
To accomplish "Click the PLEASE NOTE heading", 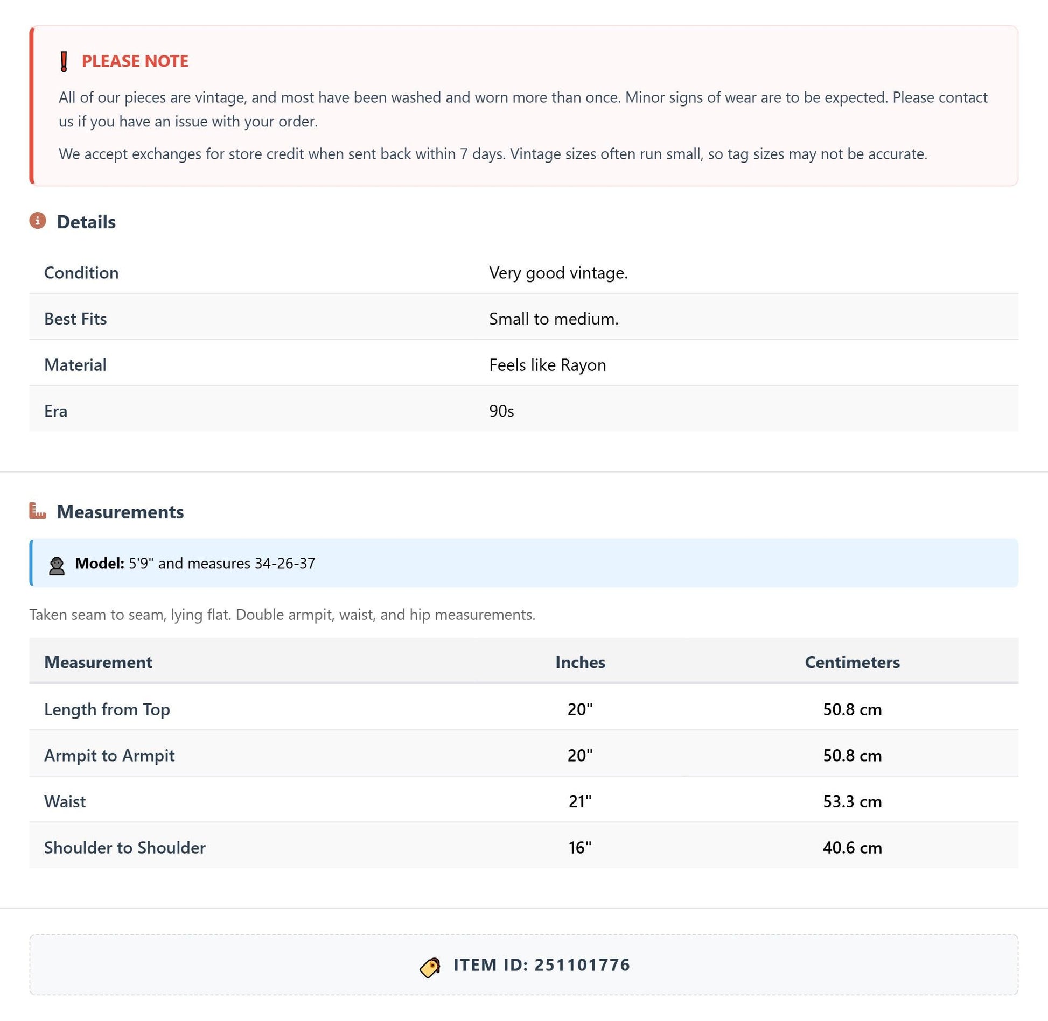I will (135, 61).
